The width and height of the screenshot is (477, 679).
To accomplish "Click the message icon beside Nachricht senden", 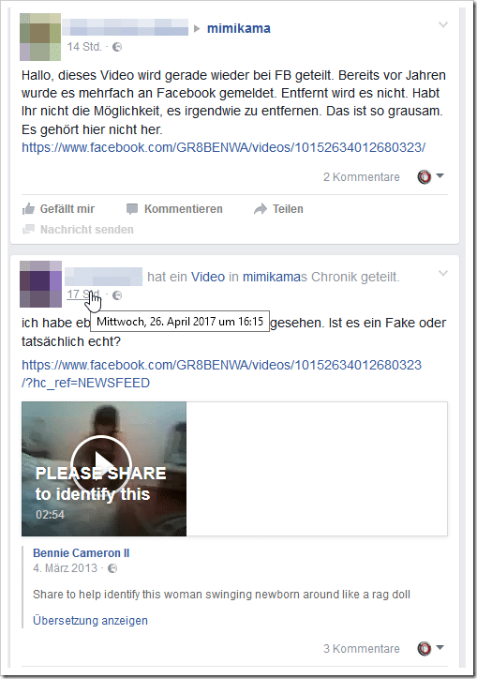I will 28,229.
